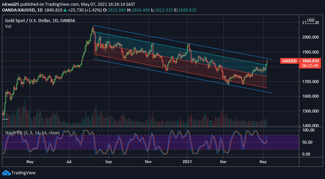Select the XAUUSD red price label
325x179 pixels.
point(289,61)
